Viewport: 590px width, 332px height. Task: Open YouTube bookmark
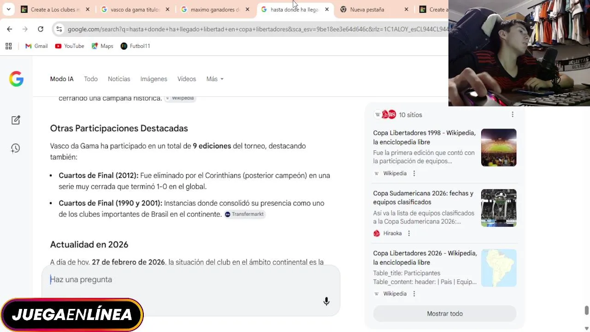pos(70,46)
